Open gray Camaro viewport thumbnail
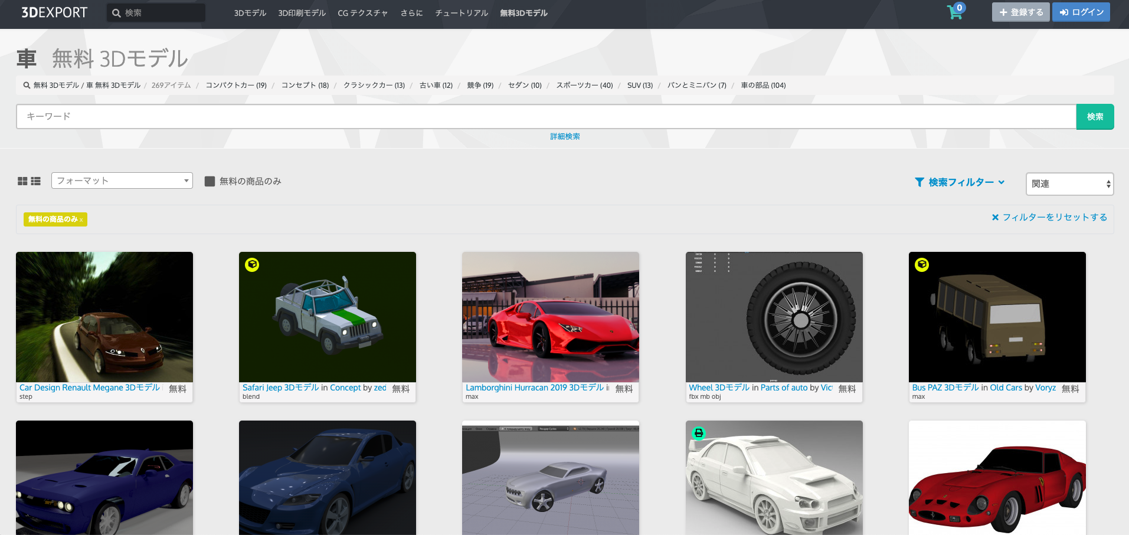The image size is (1129, 535). click(551, 478)
